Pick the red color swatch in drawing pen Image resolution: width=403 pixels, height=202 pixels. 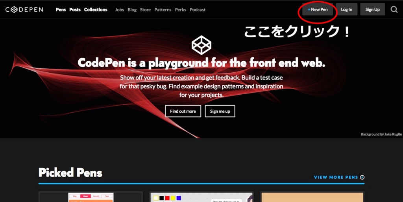point(167,198)
